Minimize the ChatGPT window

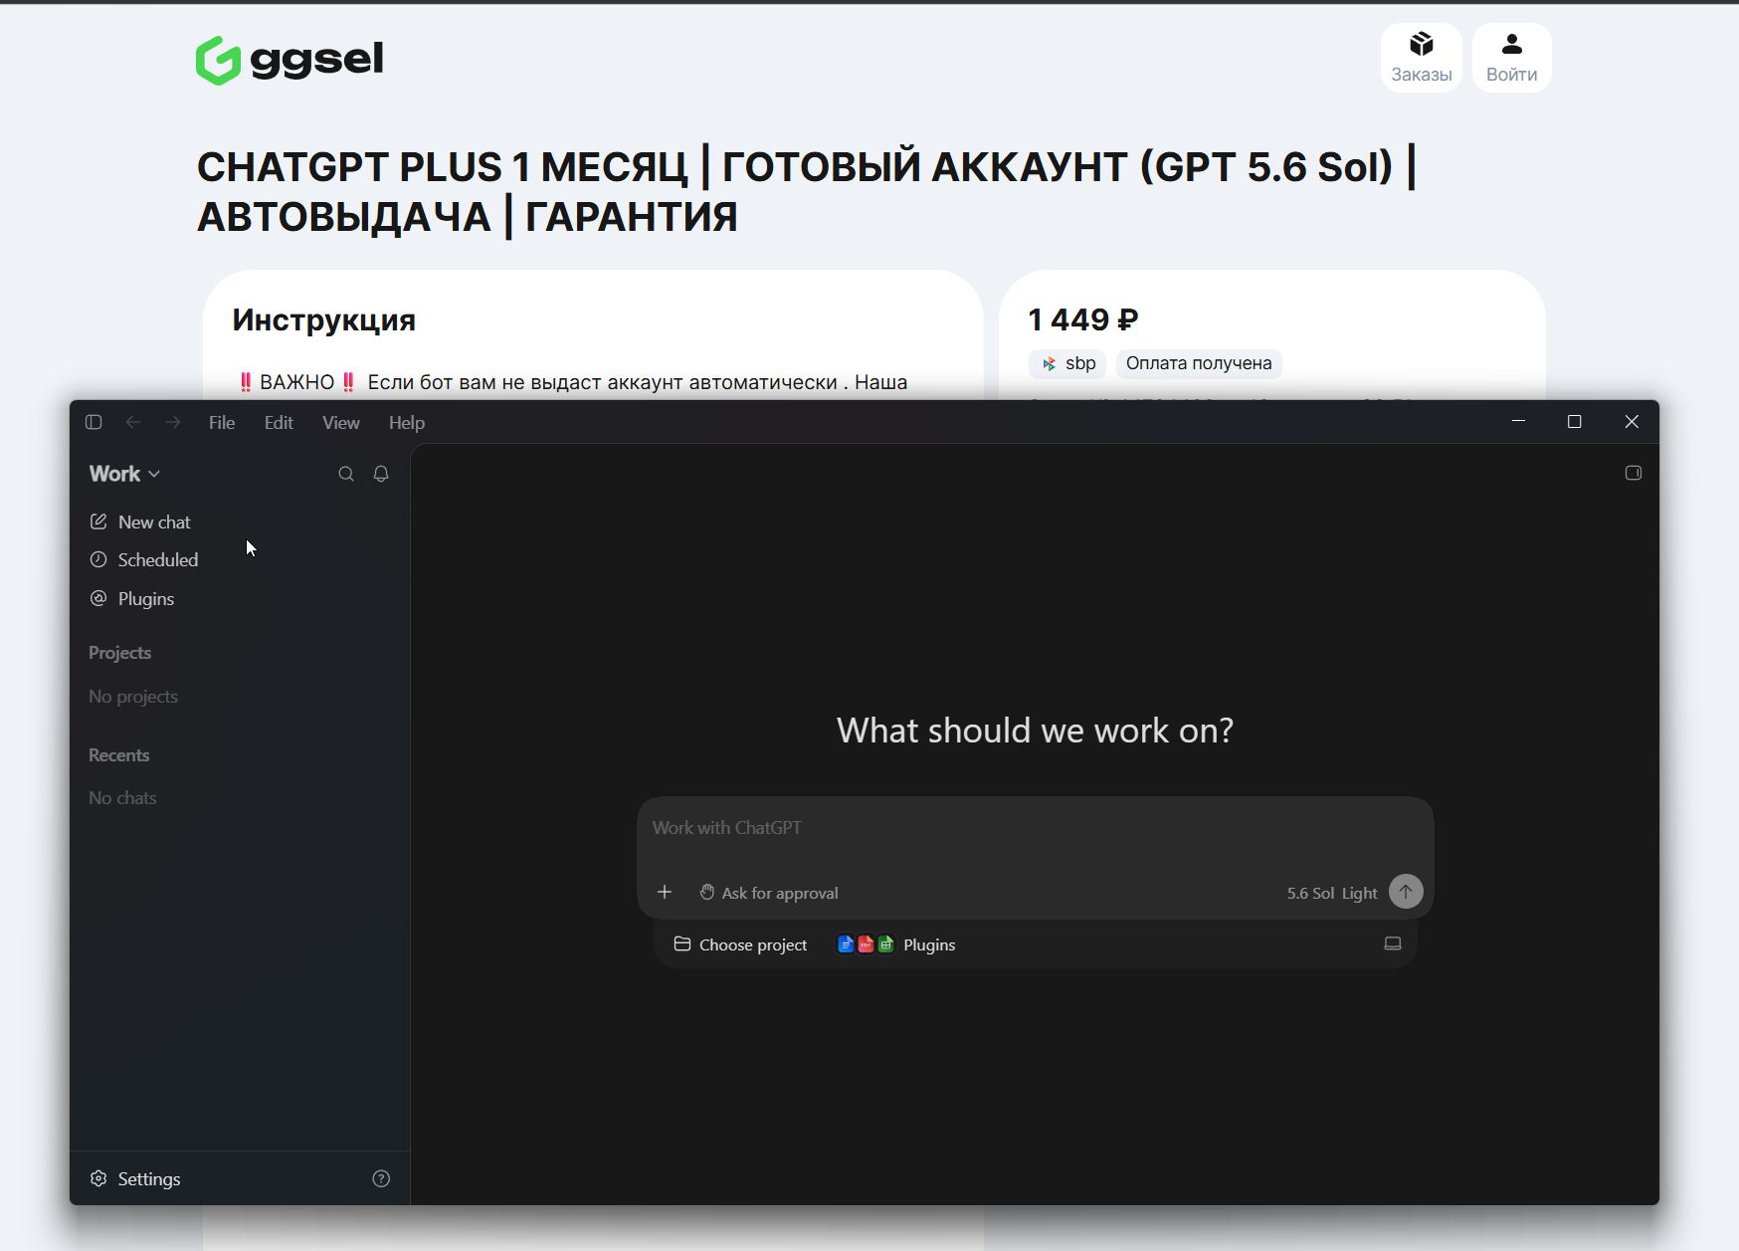coord(1518,422)
